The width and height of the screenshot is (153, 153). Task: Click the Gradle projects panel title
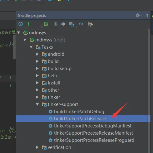tap(32, 16)
